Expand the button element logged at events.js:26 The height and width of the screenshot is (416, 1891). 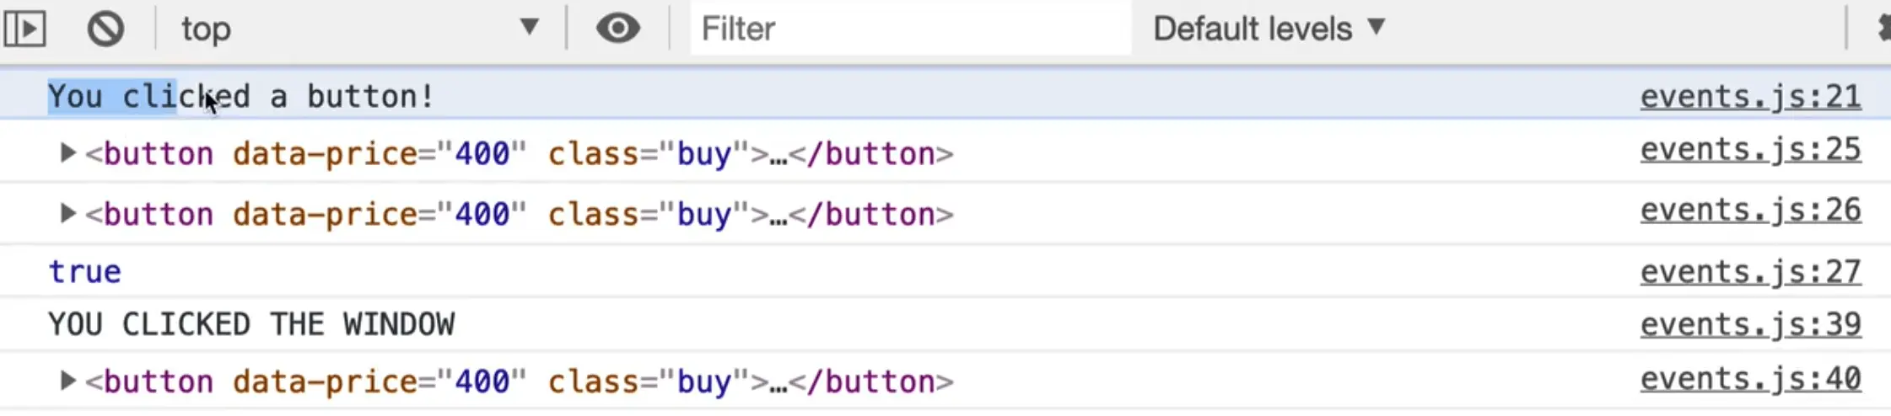67,214
